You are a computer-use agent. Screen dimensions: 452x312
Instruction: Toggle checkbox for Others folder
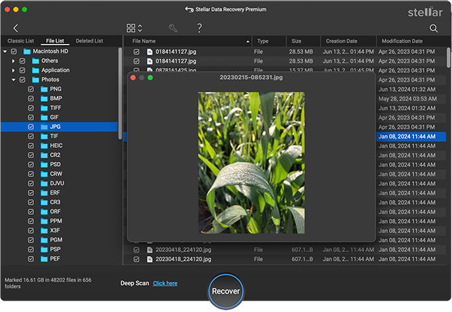click(x=22, y=61)
